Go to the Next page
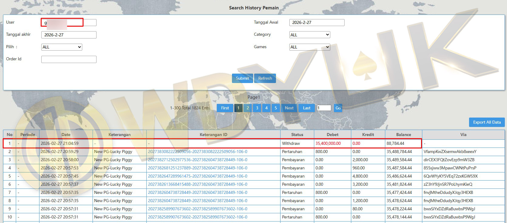Viewport: 507px width, 223px height. 289,108
